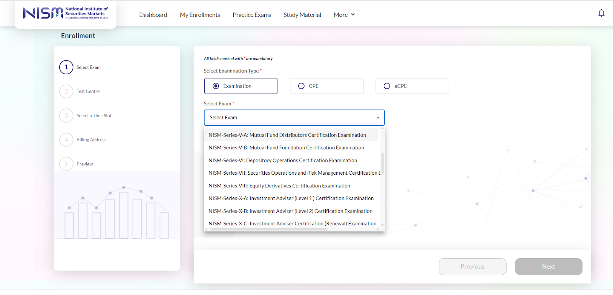
Task: Pick NISM-Series-VI Depository Operations exam
Action: [291, 160]
